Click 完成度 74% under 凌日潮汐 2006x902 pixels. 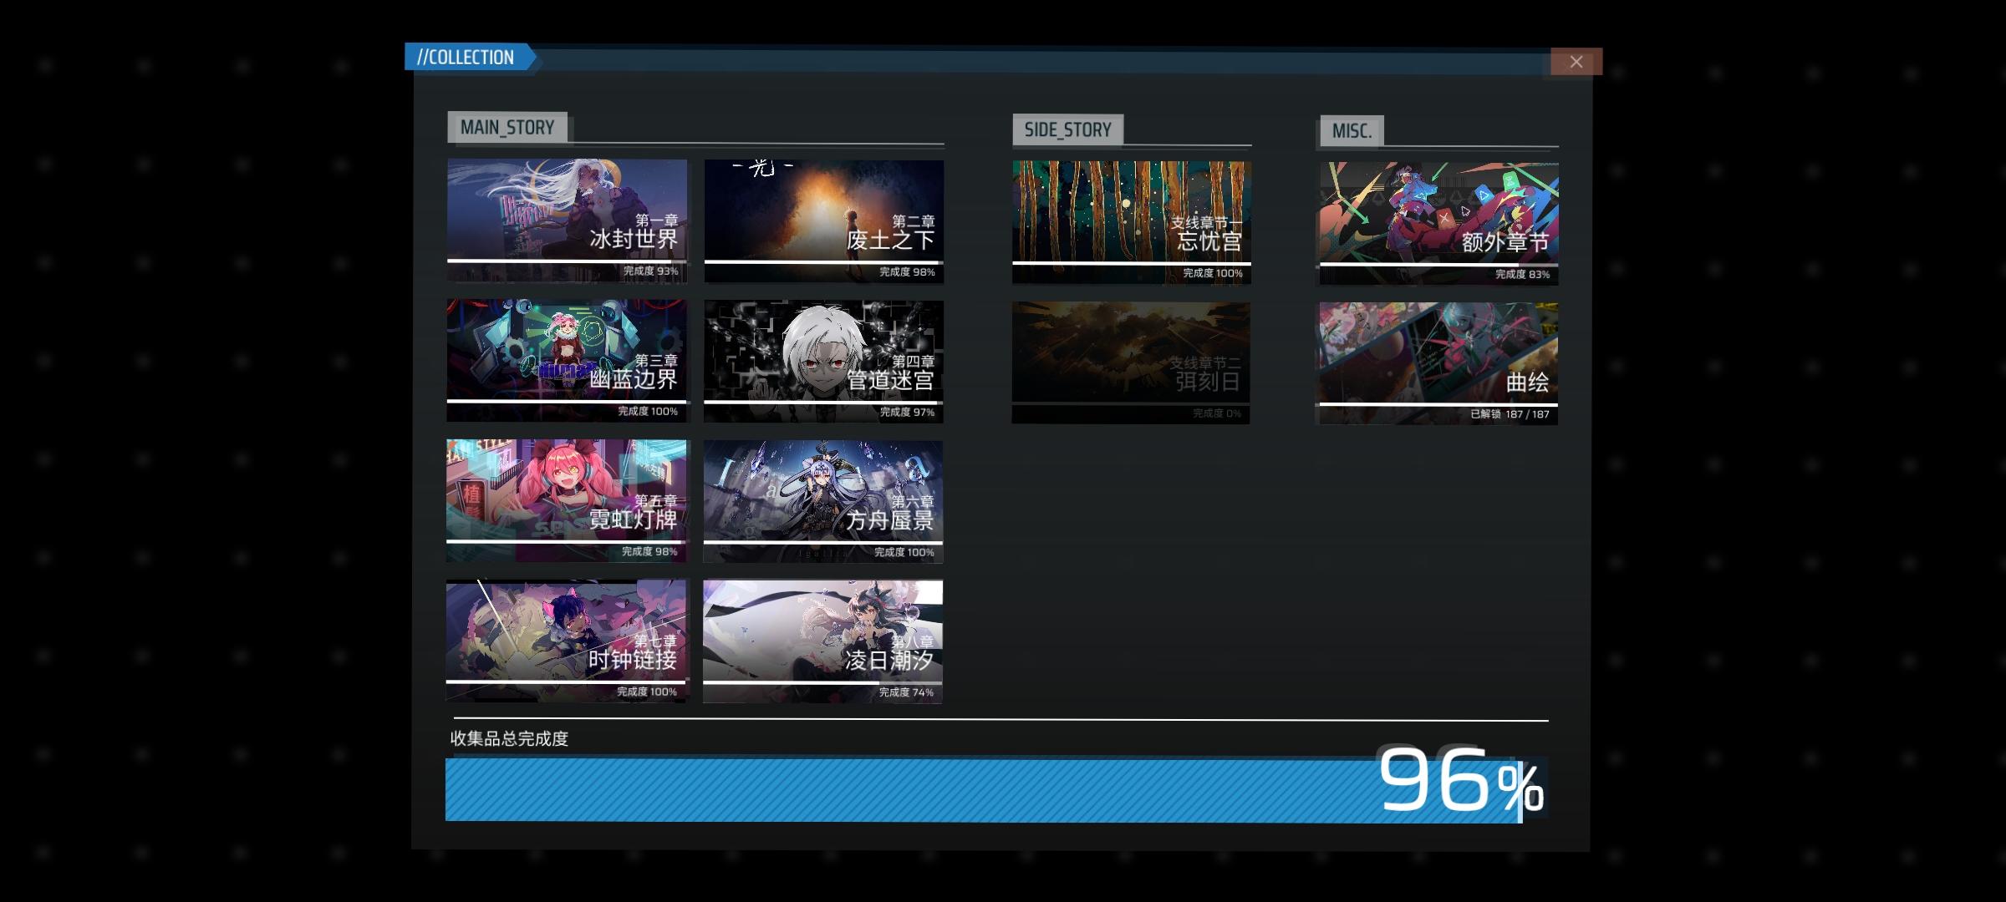click(x=906, y=692)
